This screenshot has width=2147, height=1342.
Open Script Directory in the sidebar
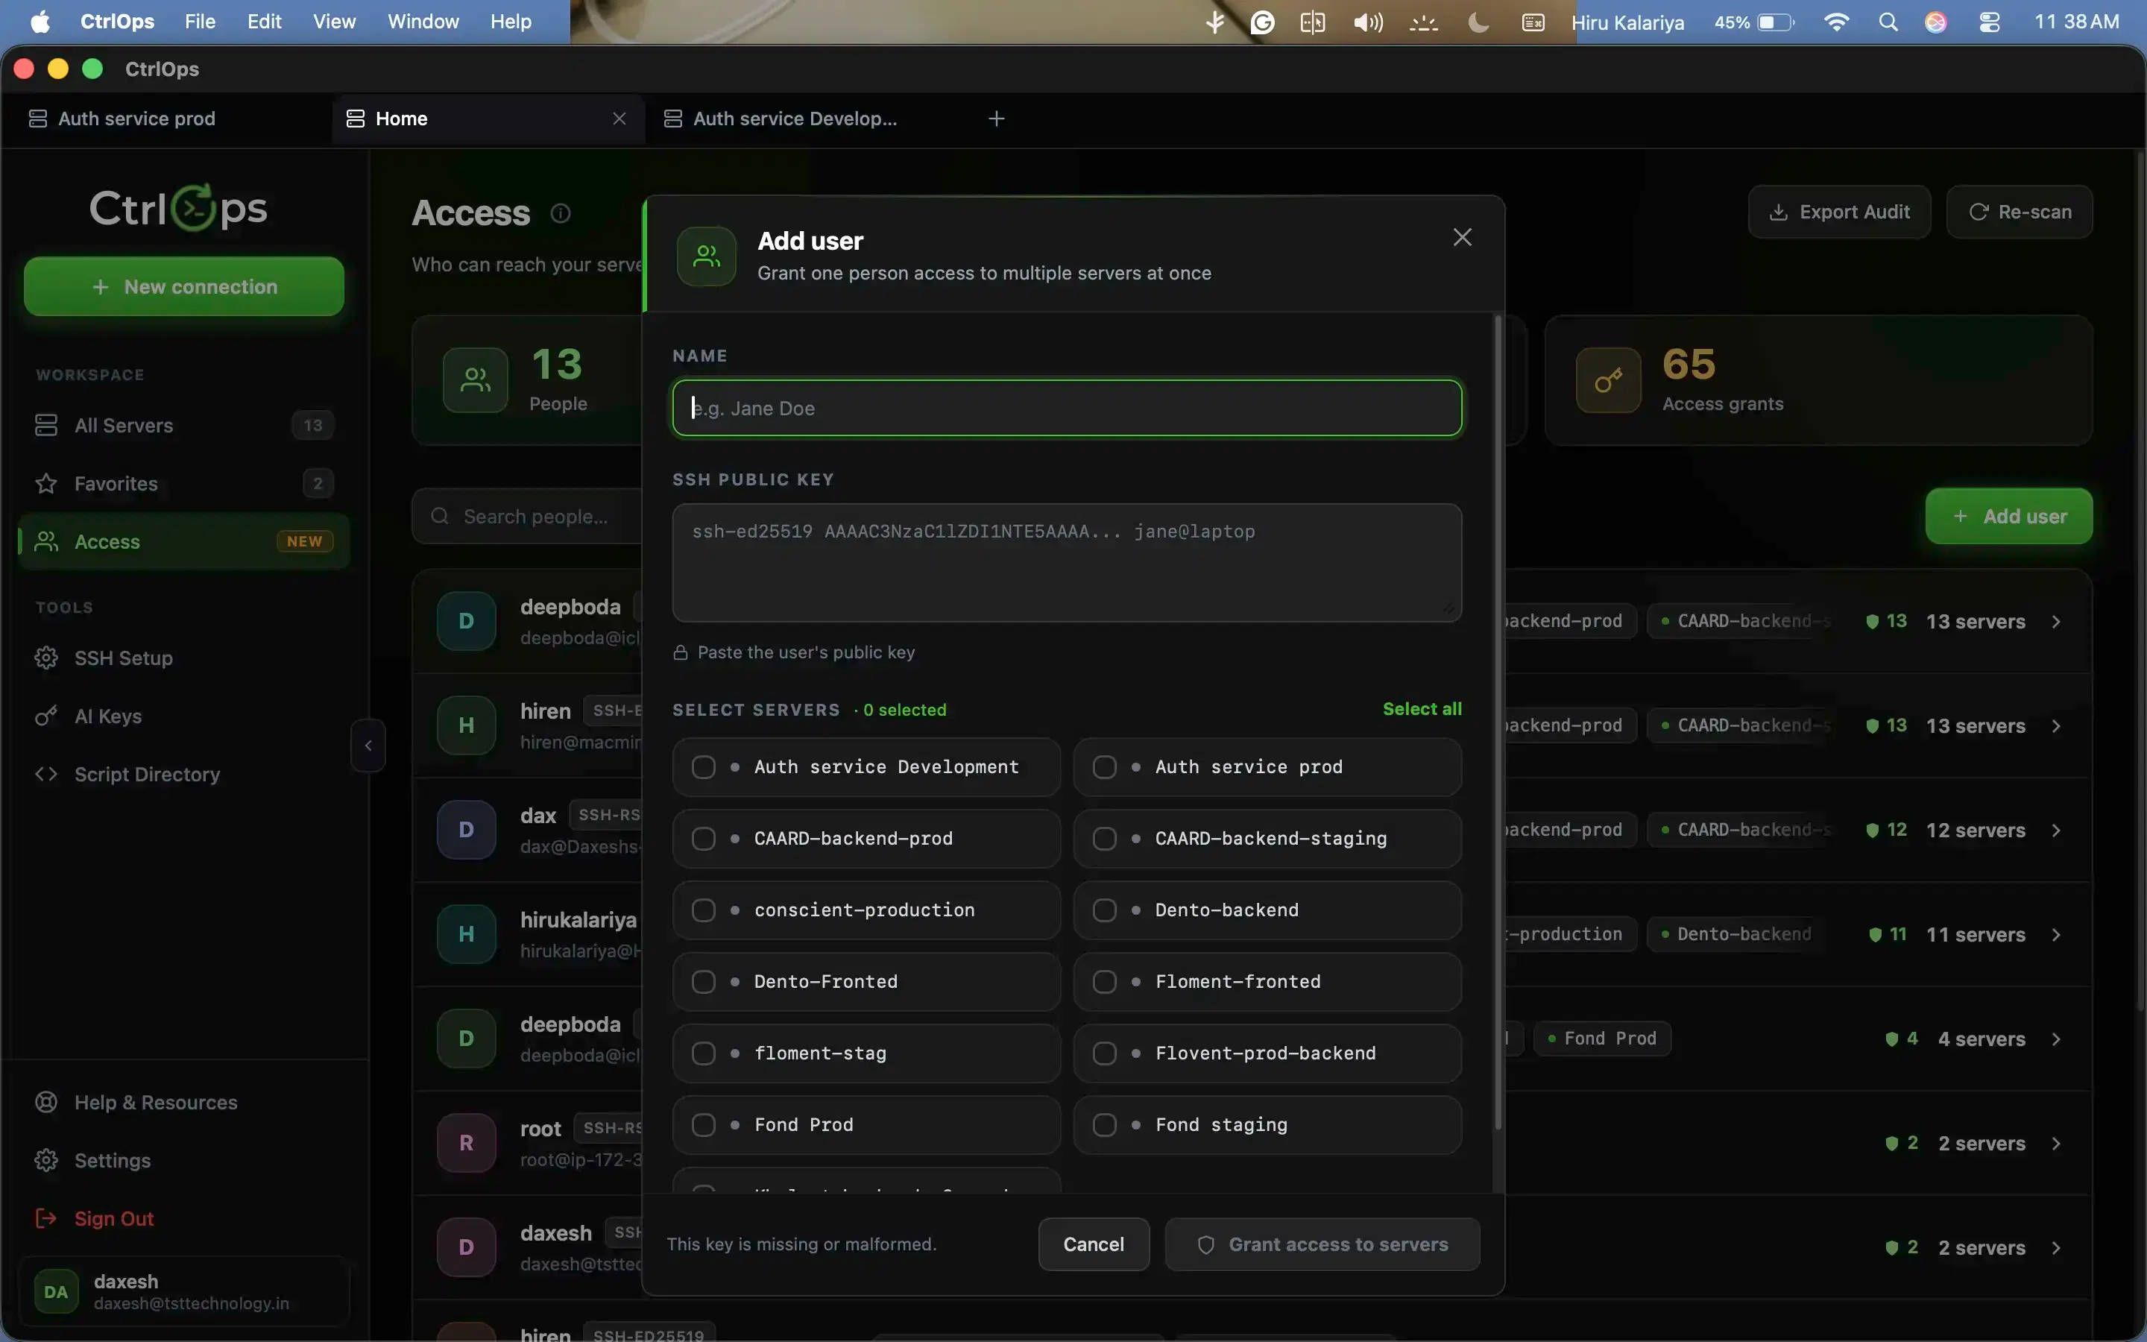click(185, 774)
